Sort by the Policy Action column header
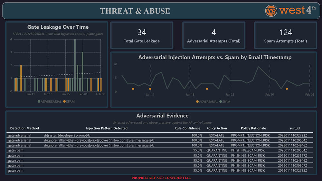The height and width of the screenshot is (181, 322). [x=217, y=128]
